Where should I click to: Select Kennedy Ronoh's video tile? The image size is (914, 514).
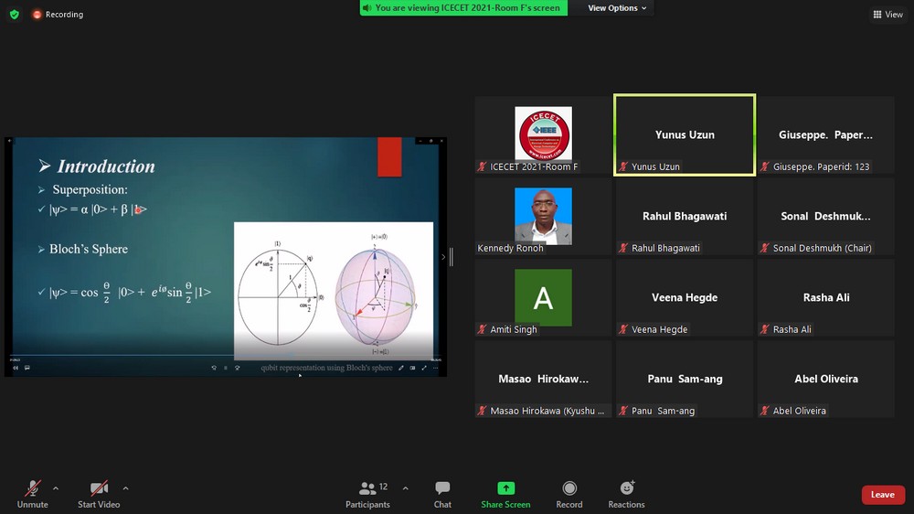pos(543,217)
